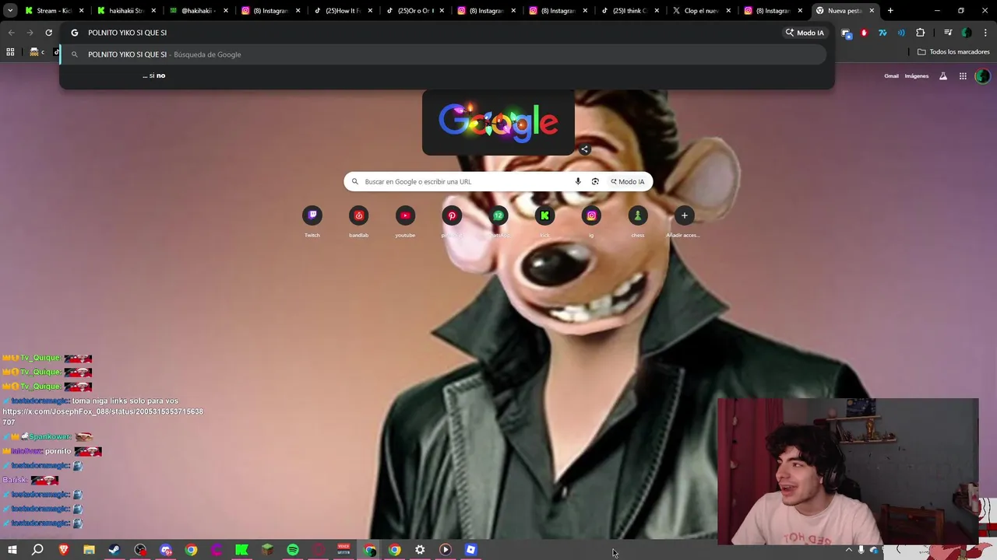This screenshot has width=997, height=560.
Task: Open the ig Instagram shortcut tile
Action: click(591, 216)
